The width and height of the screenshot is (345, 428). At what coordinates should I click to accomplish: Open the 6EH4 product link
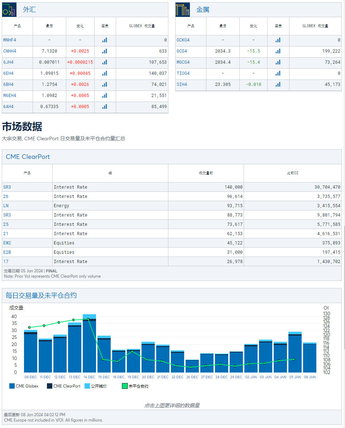point(8,73)
